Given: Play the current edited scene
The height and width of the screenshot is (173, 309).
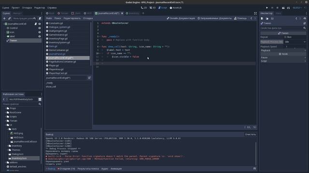Looking at the screenshot, I should pos(283,8).
